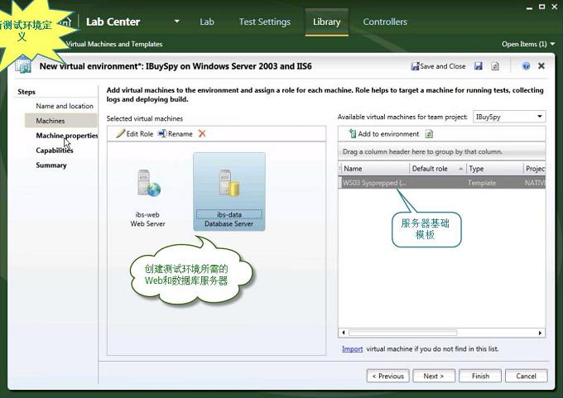563x398 pixels.
Task: Click the Save and Close icon
Action: coord(416,66)
